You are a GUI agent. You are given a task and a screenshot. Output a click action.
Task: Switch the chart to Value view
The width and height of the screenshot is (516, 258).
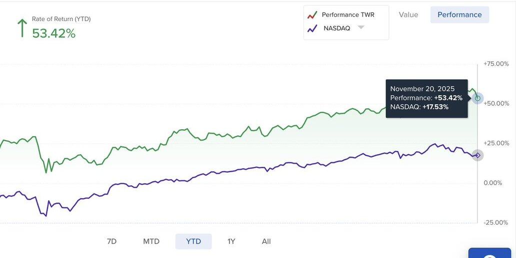coord(408,14)
